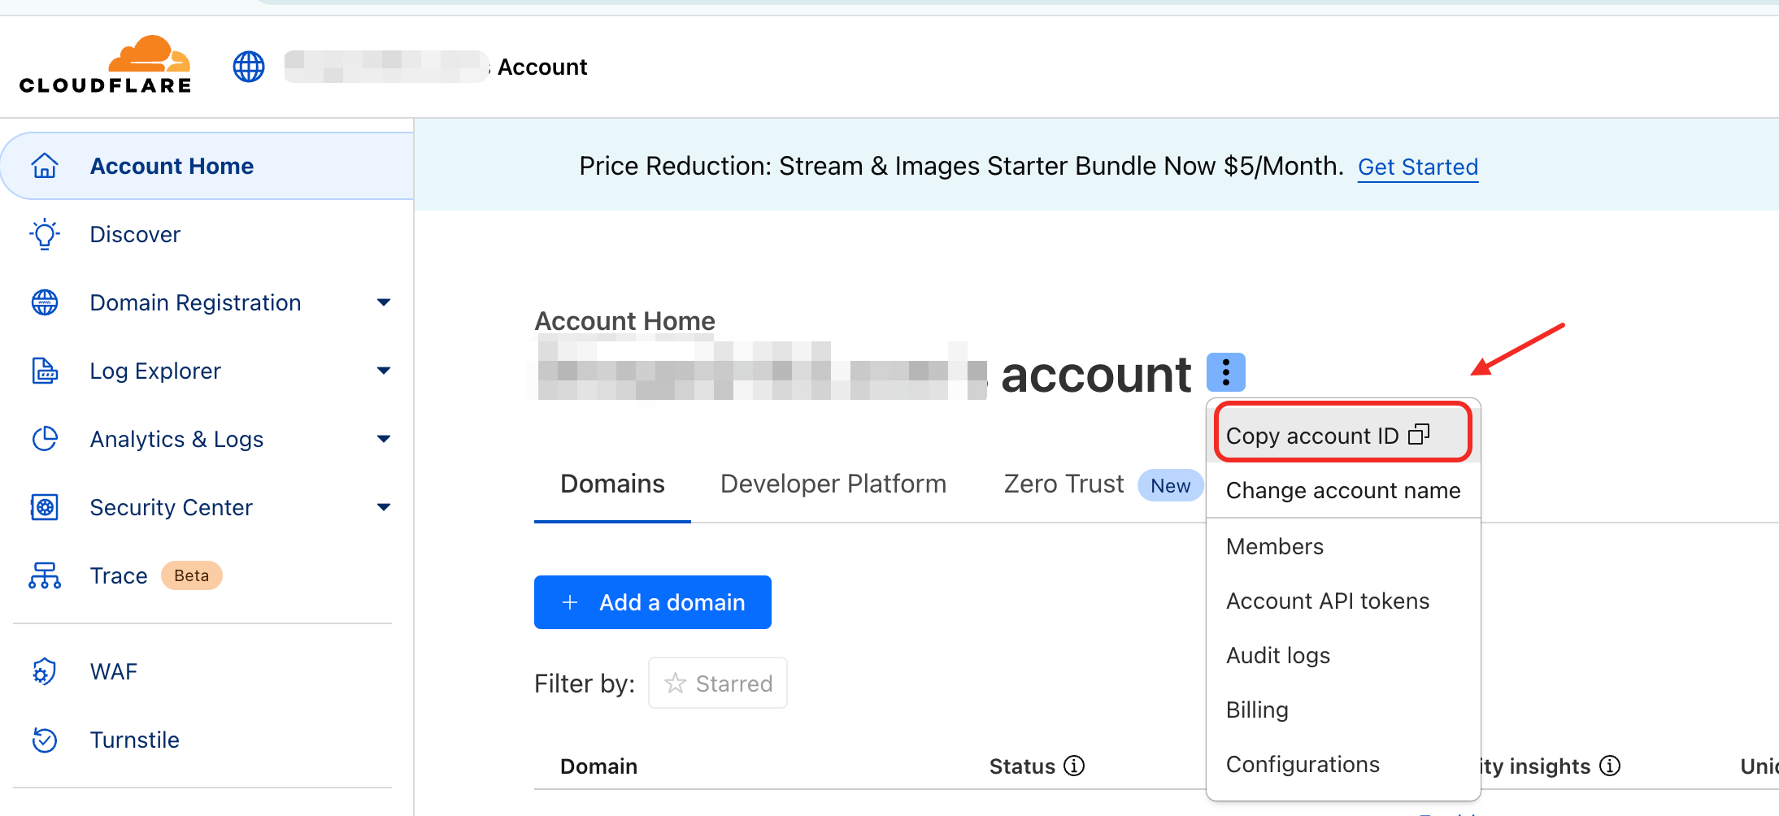1779x816 pixels.
Task: Open Billing from the account menu
Action: (x=1343, y=710)
